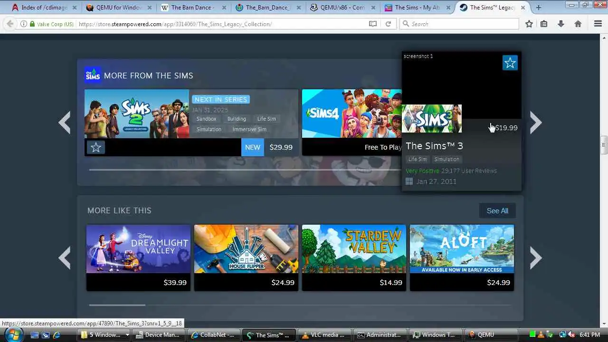
Task: Click the NEW $29.99 price on Sims 2
Action: pyautogui.click(x=270, y=147)
